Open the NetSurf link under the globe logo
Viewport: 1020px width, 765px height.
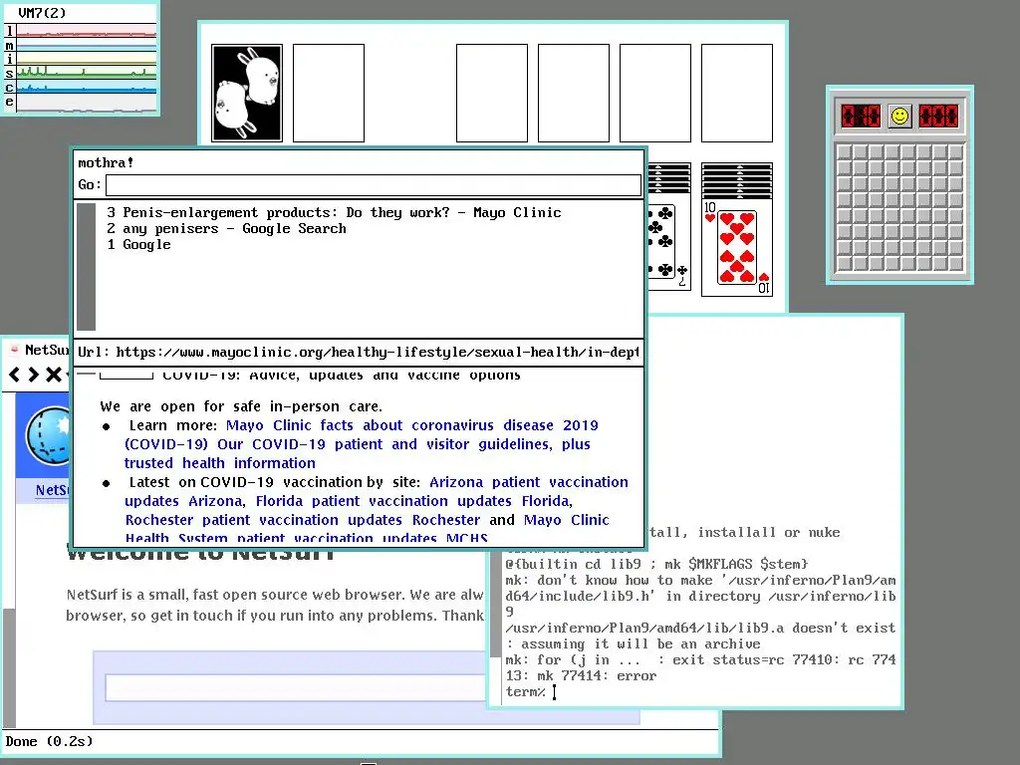tap(52, 490)
